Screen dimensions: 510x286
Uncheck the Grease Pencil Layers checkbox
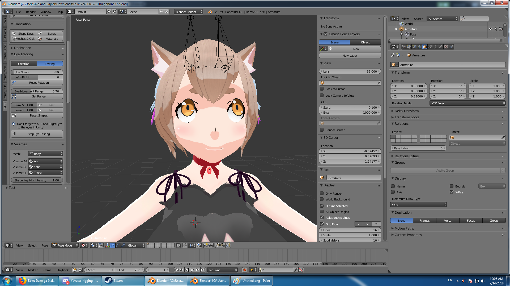pyautogui.click(x=325, y=34)
